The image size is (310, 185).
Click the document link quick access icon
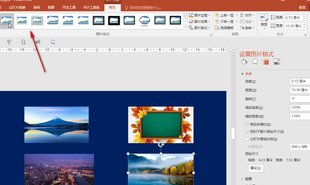[53, 42]
